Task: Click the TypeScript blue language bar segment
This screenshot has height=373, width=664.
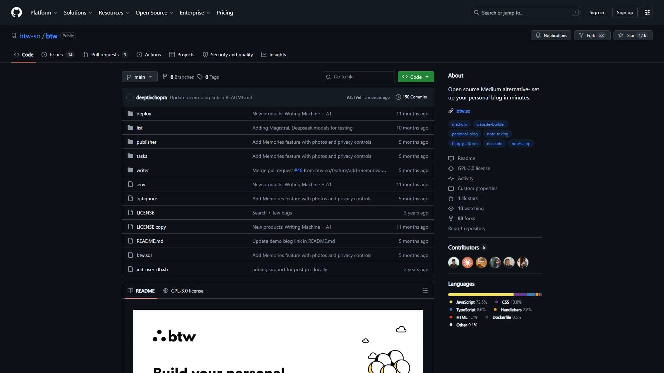Action: pos(531,295)
